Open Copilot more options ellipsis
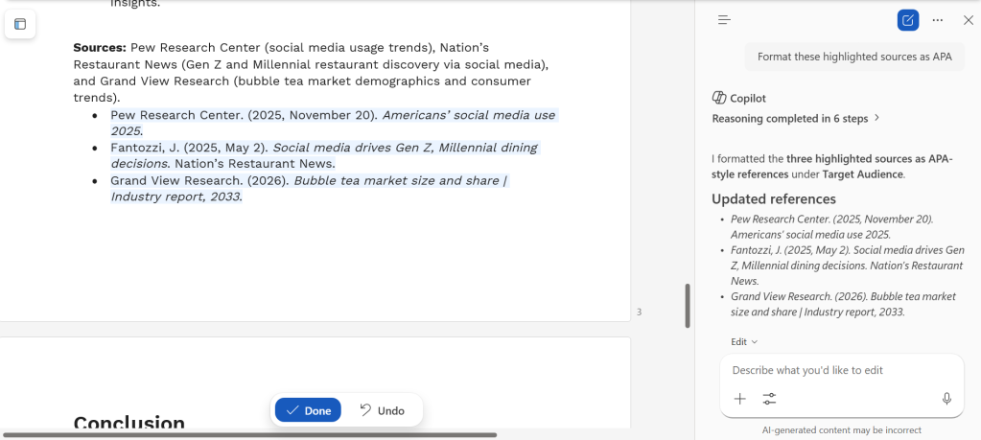Screen dimensions: 981x440 pyautogui.click(x=937, y=20)
